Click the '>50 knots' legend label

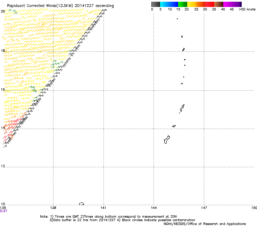pos(247,9)
